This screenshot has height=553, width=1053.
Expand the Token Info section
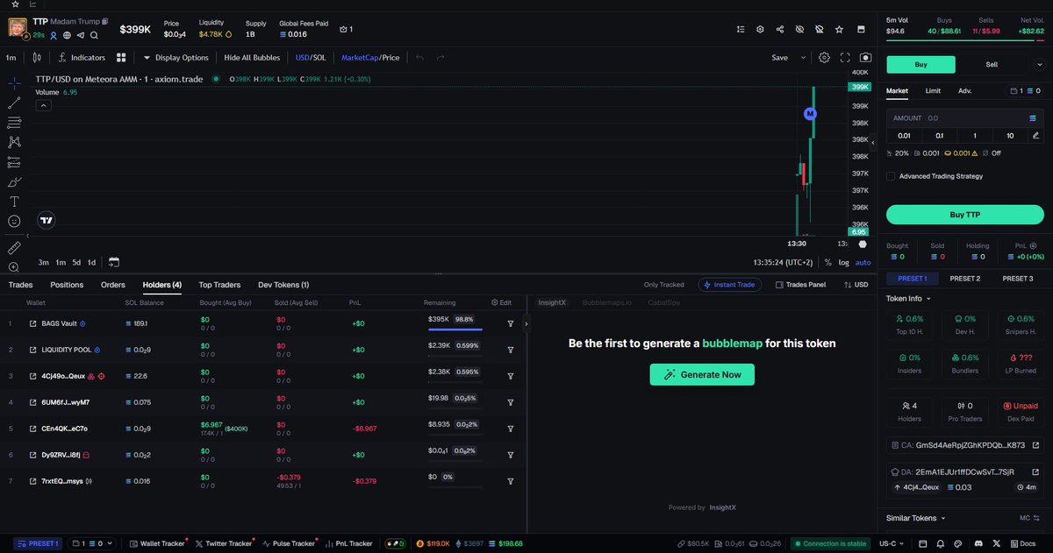[910, 298]
